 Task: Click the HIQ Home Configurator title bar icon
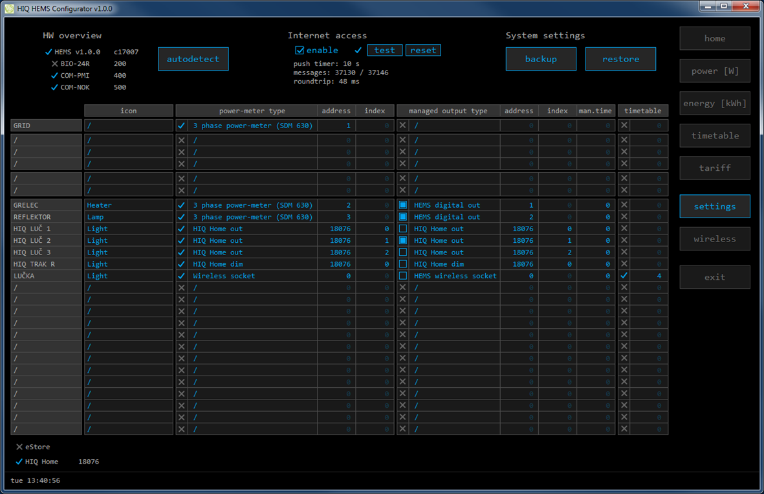(9, 8)
